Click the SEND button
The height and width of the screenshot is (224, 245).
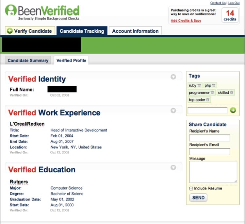(x=198, y=198)
